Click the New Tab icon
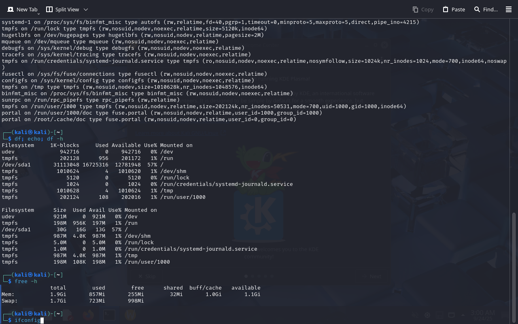 [11, 9]
